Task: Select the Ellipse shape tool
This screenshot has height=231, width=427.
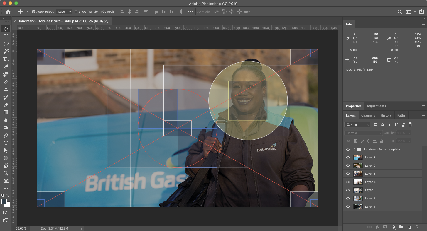Action: [6, 158]
